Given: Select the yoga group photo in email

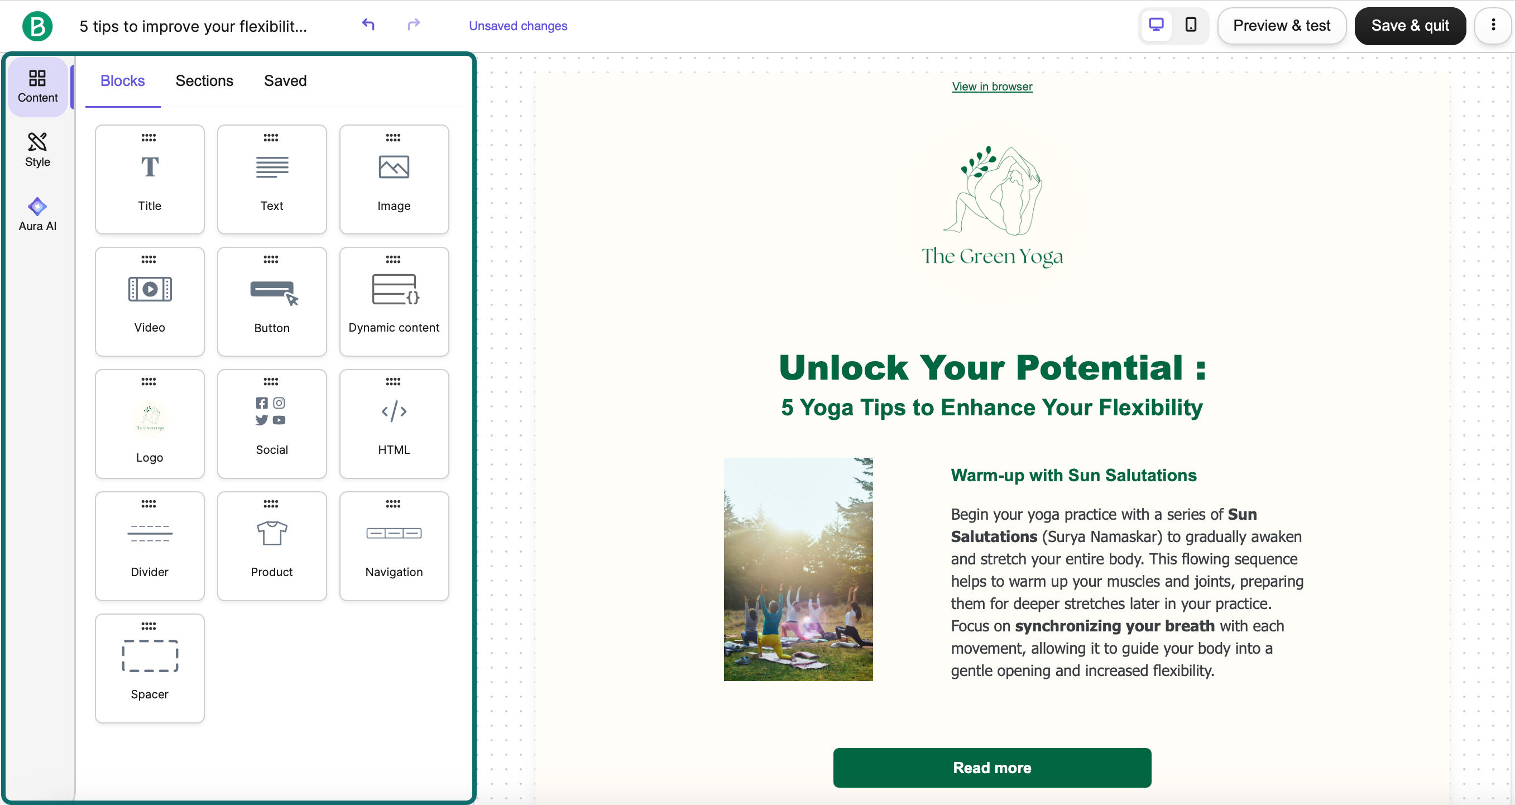Looking at the screenshot, I should point(798,569).
